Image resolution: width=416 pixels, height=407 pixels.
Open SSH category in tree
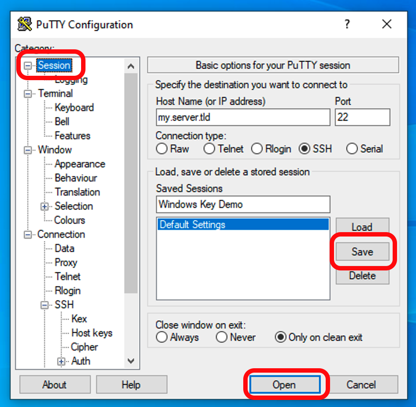point(64,305)
